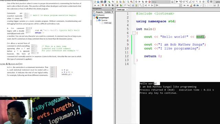Open main.cpp from project tree
This screenshot has width=220, height=124.
click(x=108, y=23)
